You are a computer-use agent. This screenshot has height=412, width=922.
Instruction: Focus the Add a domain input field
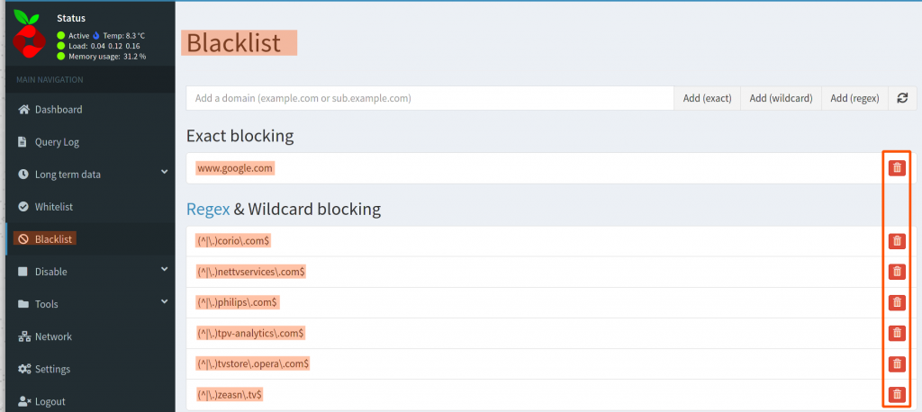pos(430,98)
